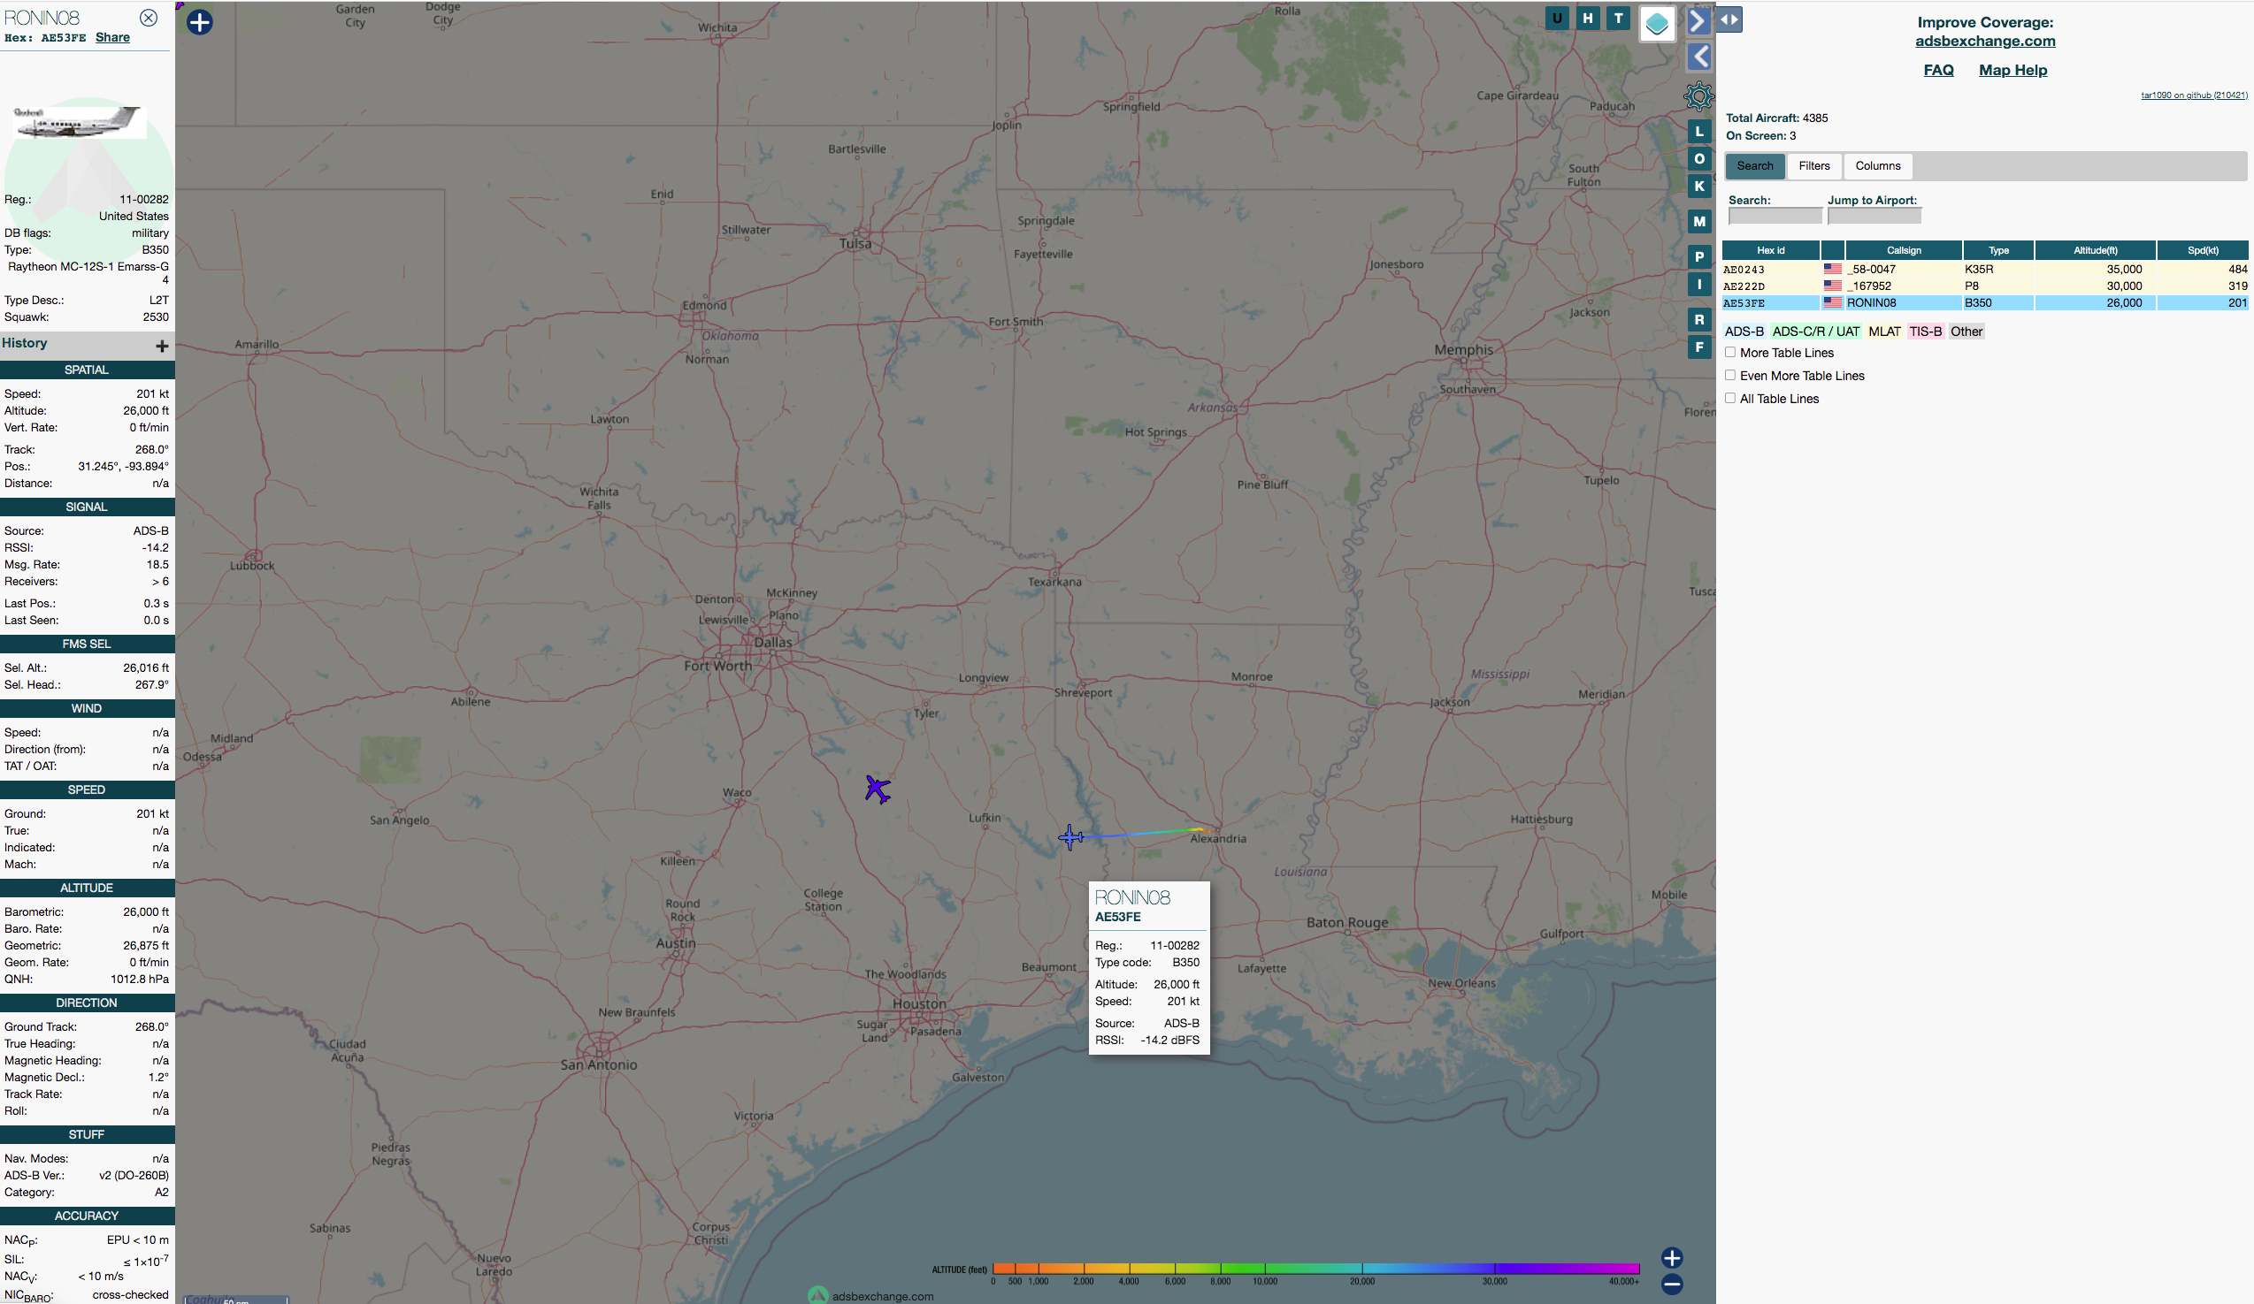Toggle the T map button
Screen dimensions: 2254x1304
point(1618,18)
